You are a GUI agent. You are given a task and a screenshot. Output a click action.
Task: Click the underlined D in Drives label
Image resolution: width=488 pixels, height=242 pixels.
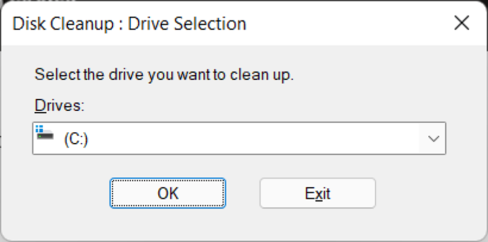pos(40,105)
